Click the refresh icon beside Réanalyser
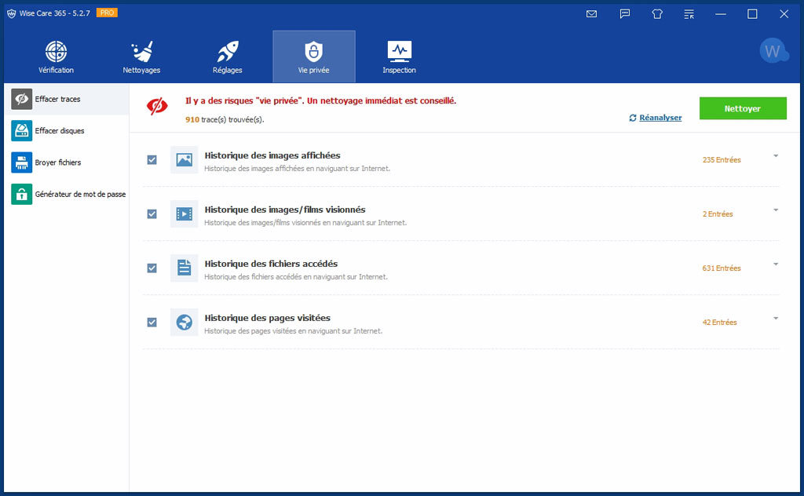Viewport: 804px width, 496px height. click(x=633, y=118)
